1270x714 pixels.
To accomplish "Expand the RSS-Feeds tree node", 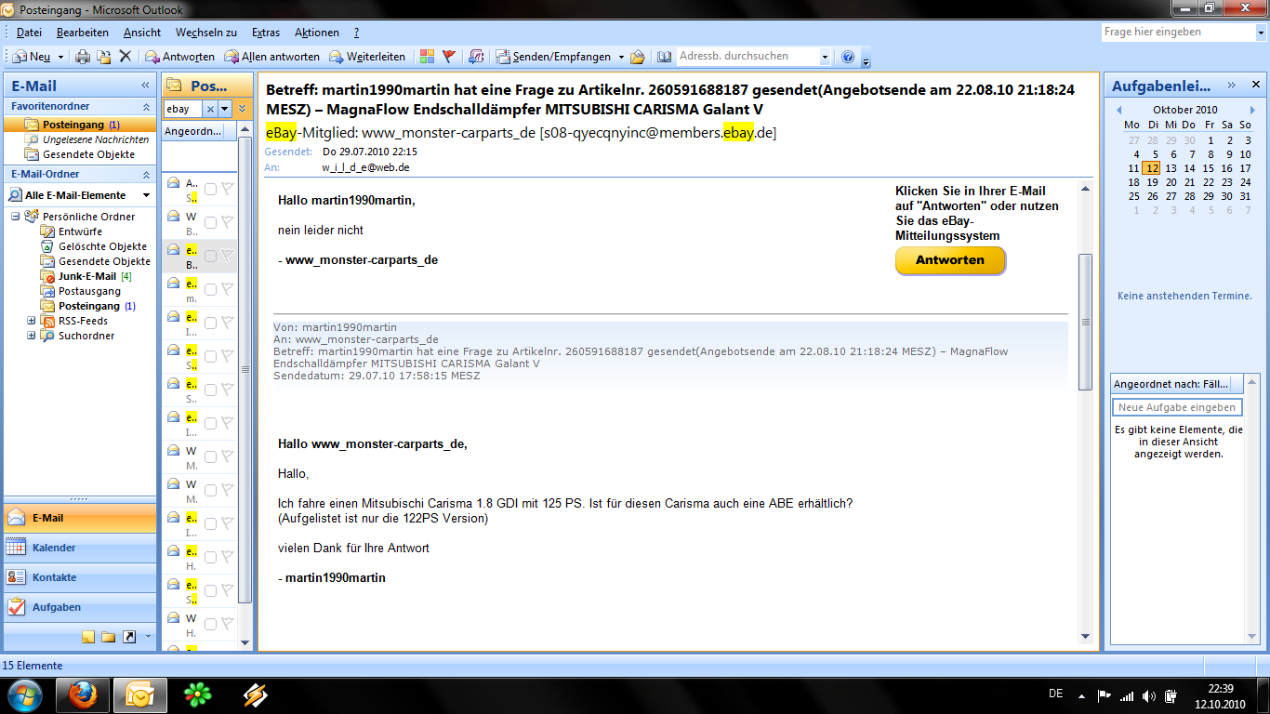I will tap(31, 321).
